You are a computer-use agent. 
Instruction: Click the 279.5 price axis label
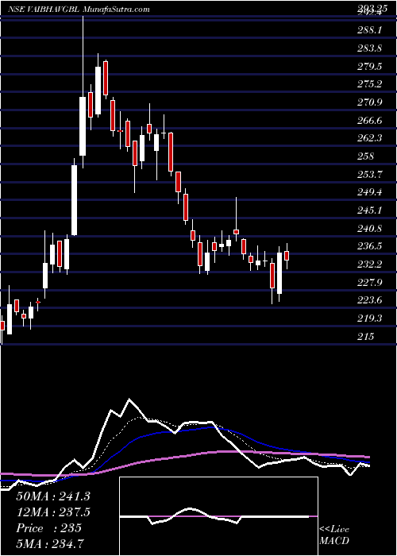point(369,66)
